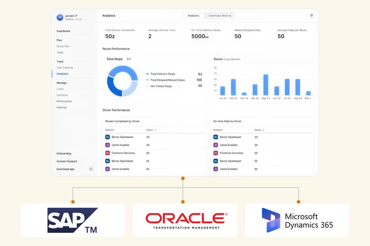Collapse sidebar with the arrow icon
The width and height of the screenshot is (370, 246).
pos(91,169)
